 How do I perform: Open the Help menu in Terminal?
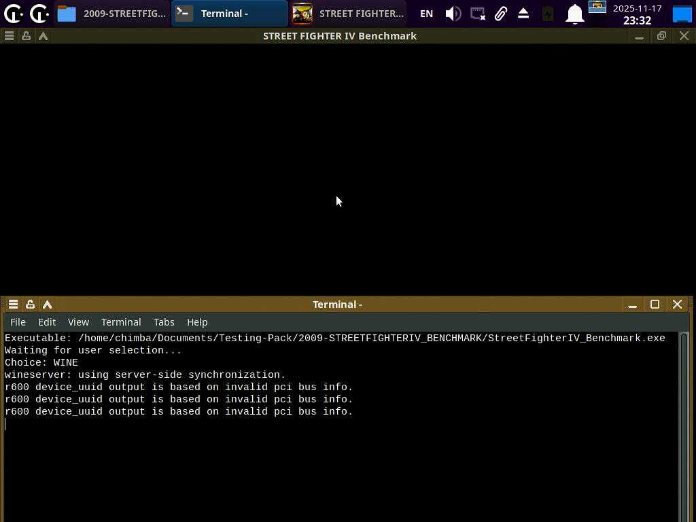(x=197, y=321)
